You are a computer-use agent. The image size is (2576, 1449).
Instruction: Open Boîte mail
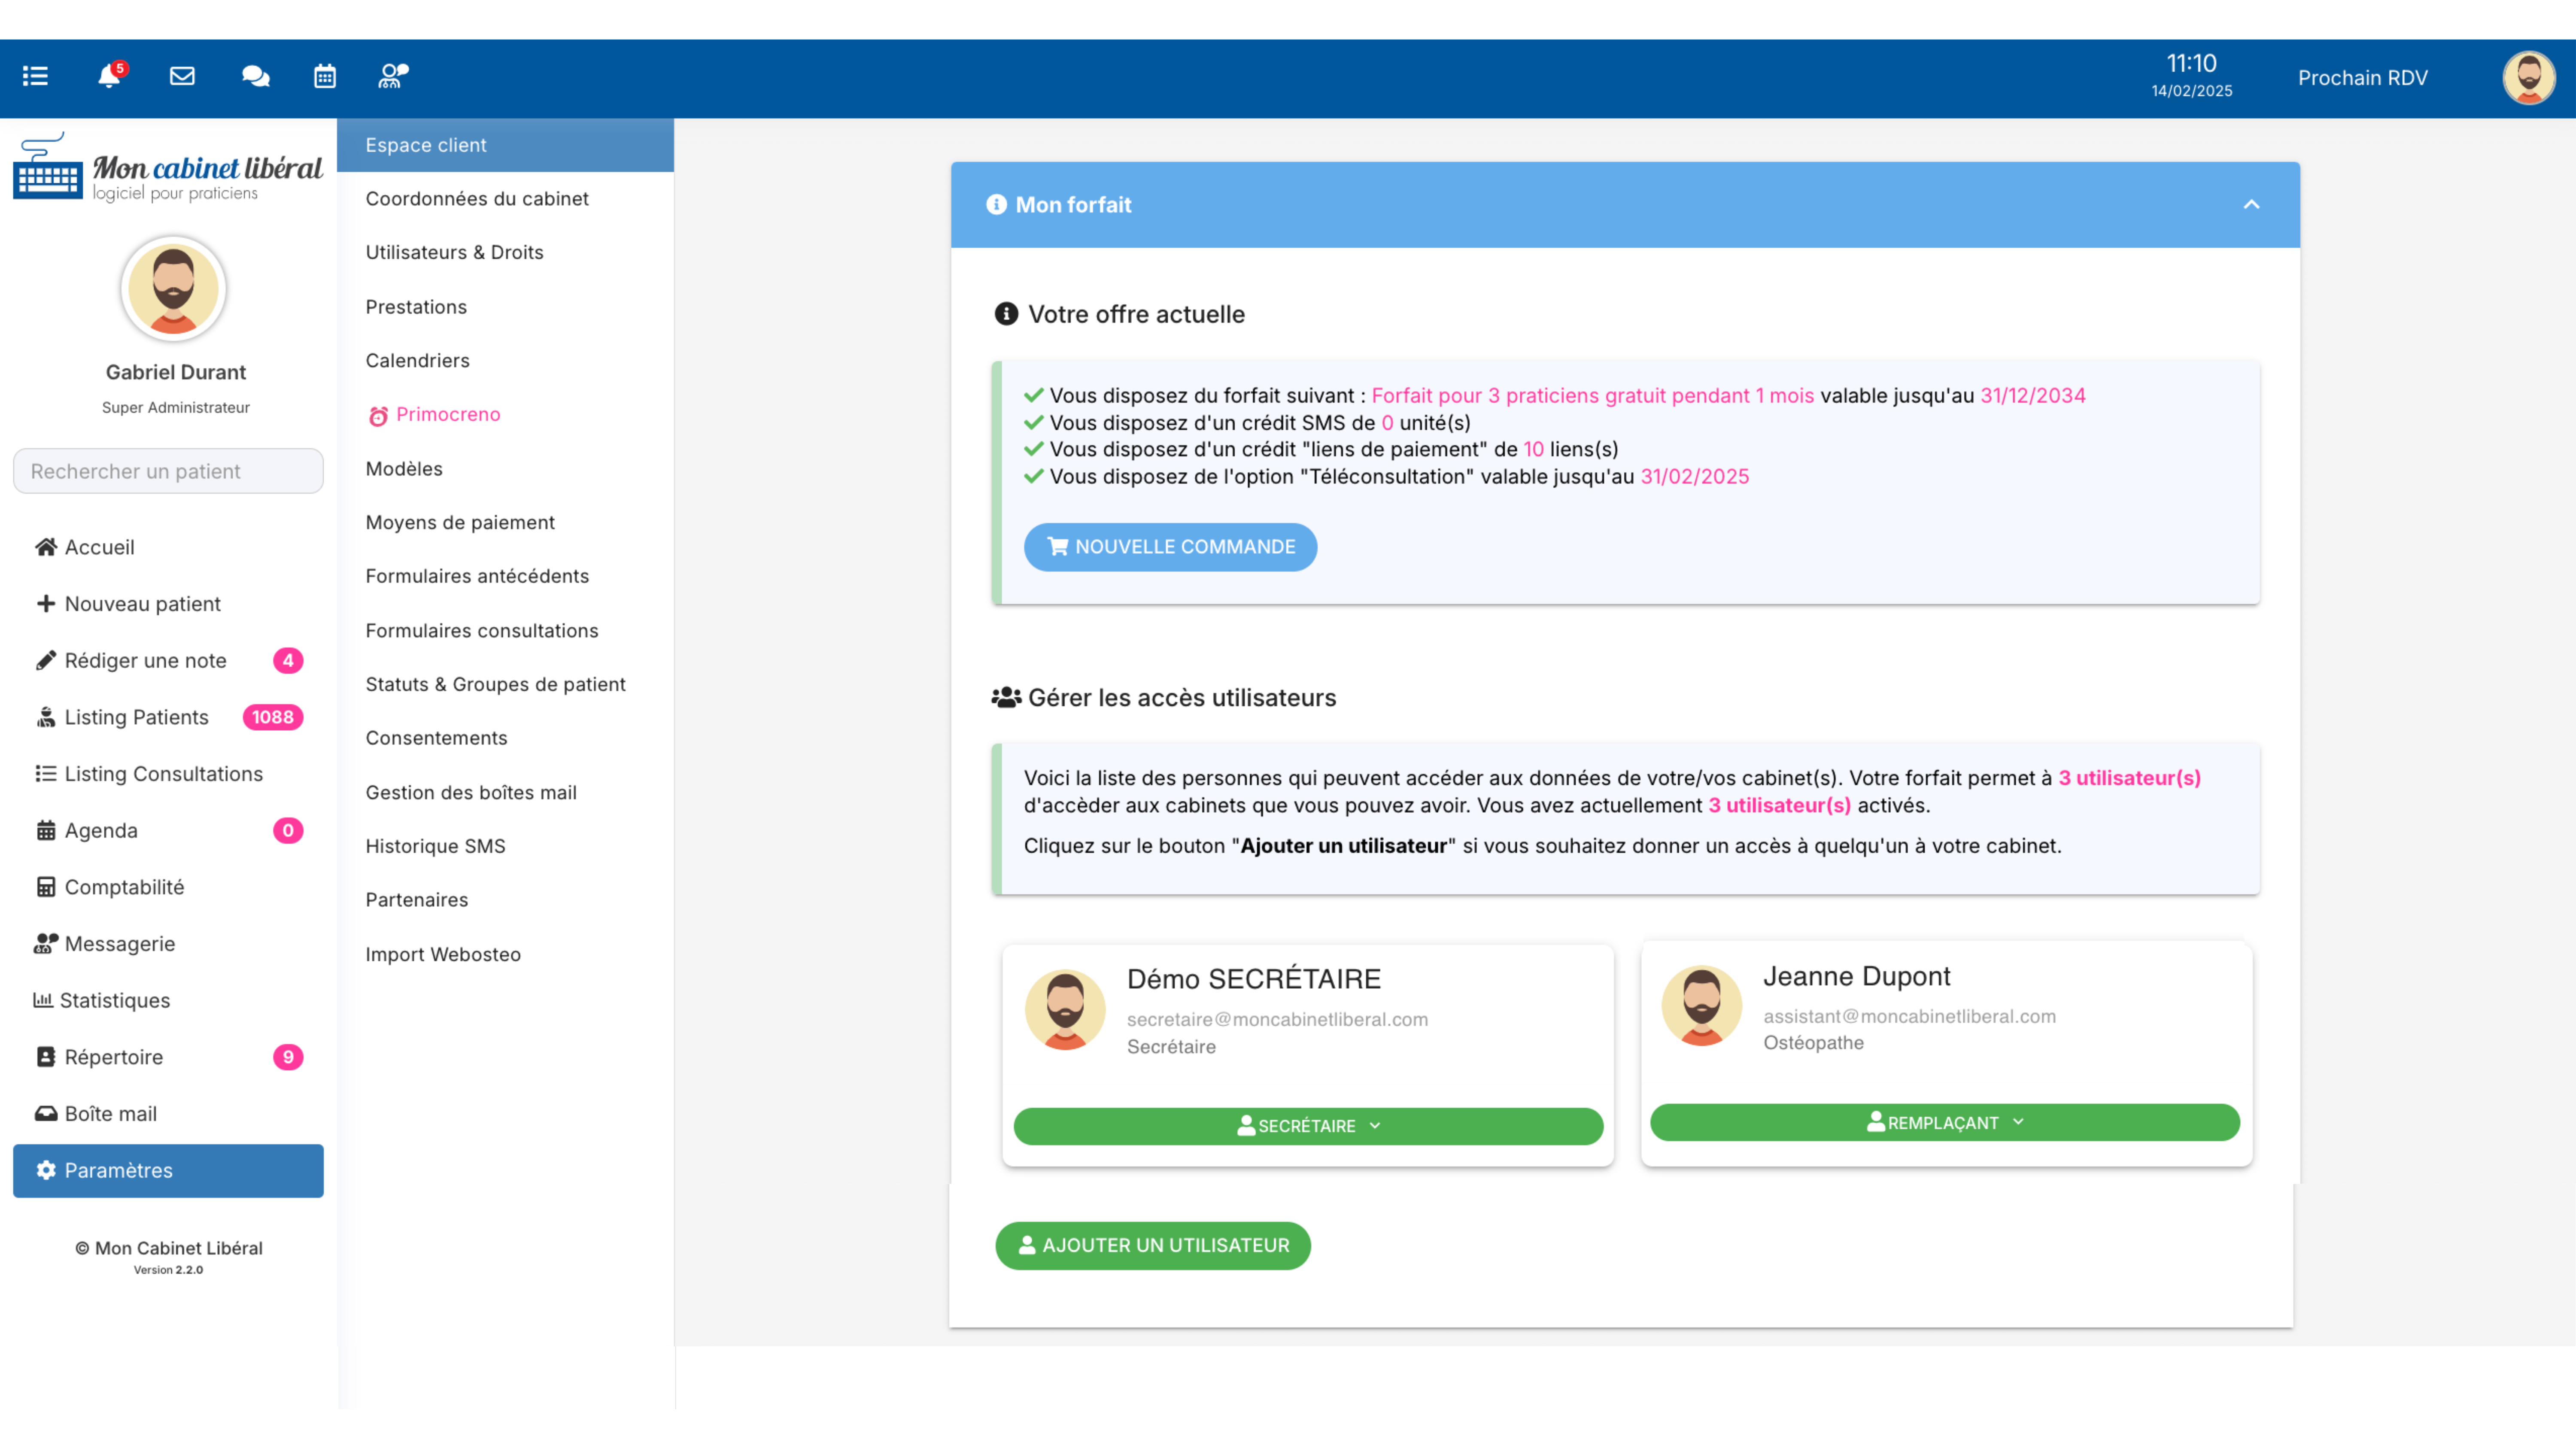click(168, 1114)
